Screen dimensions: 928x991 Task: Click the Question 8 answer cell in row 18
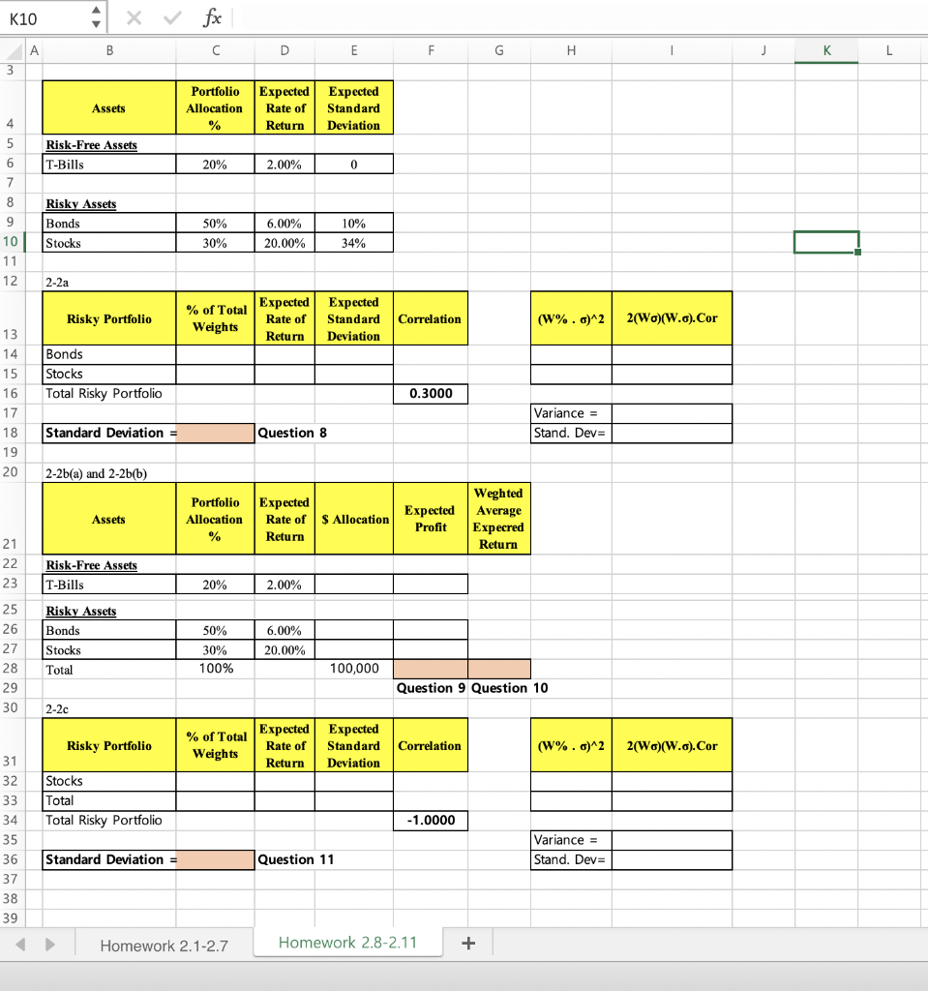[x=216, y=433]
